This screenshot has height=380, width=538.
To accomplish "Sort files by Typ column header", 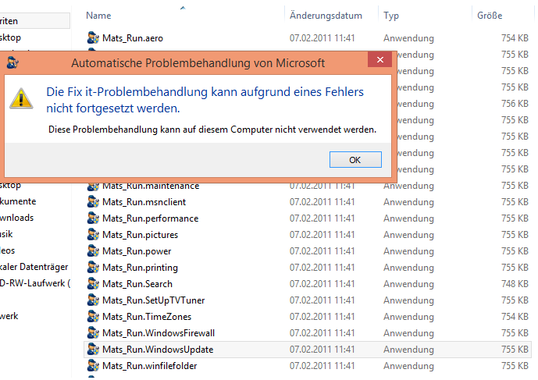I will tap(391, 16).
